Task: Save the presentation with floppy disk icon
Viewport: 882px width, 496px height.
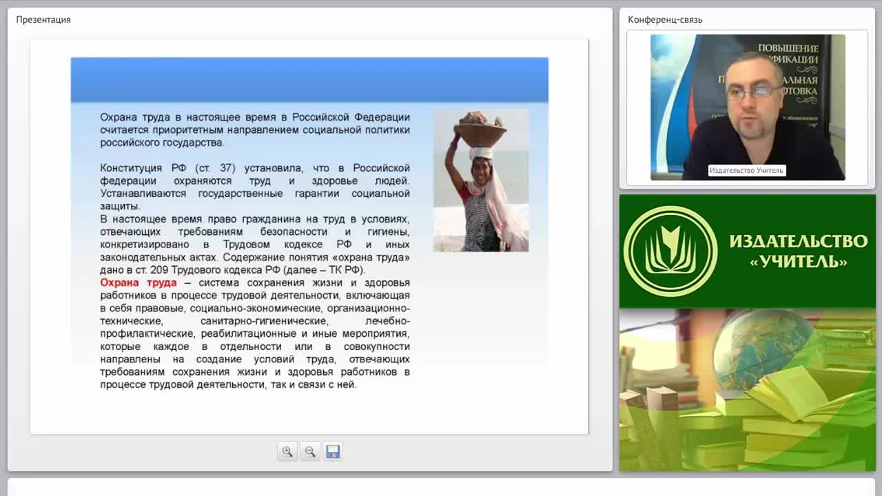Action: coord(333,451)
